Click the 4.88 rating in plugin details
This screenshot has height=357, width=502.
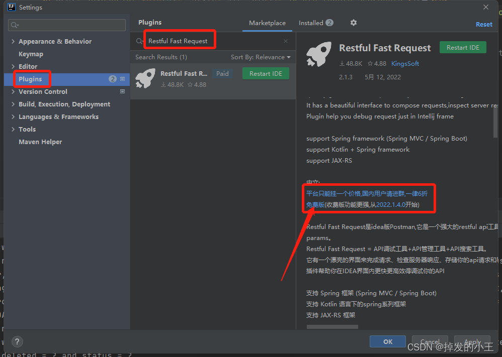[x=377, y=64]
